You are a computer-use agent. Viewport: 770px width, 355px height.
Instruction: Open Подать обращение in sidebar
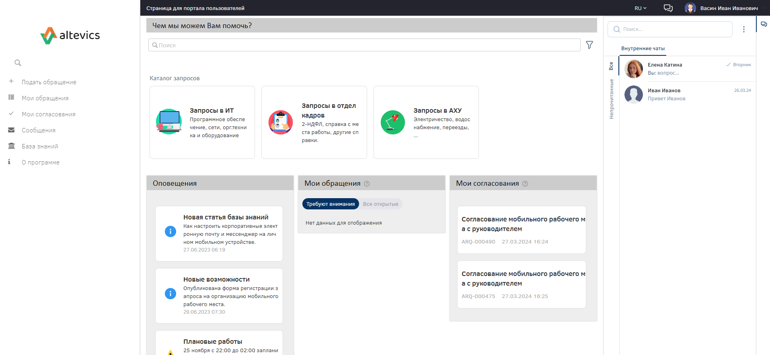click(x=49, y=82)
